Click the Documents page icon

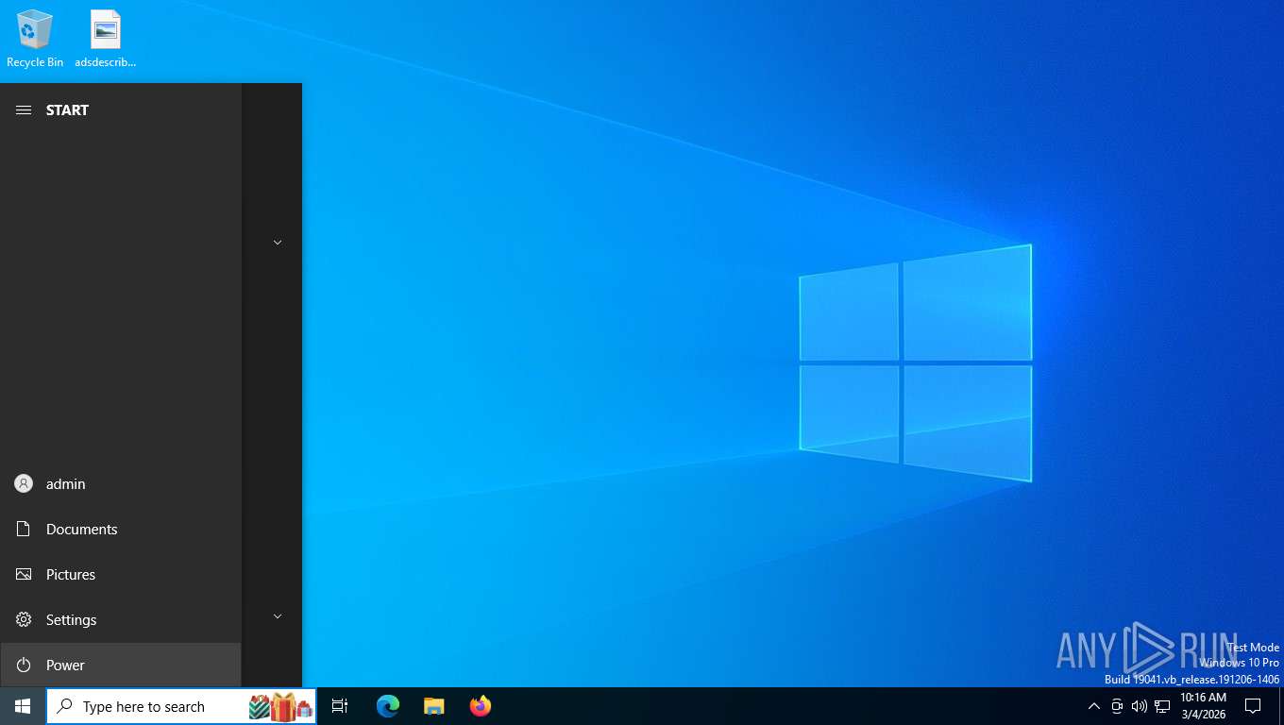[24, 530]
